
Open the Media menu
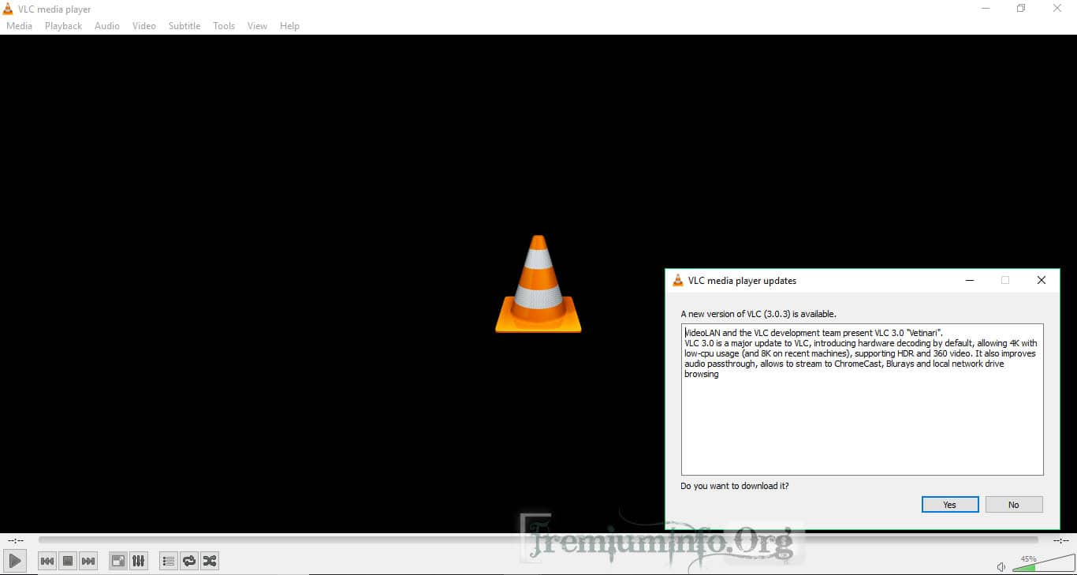[x=19, y=26]
